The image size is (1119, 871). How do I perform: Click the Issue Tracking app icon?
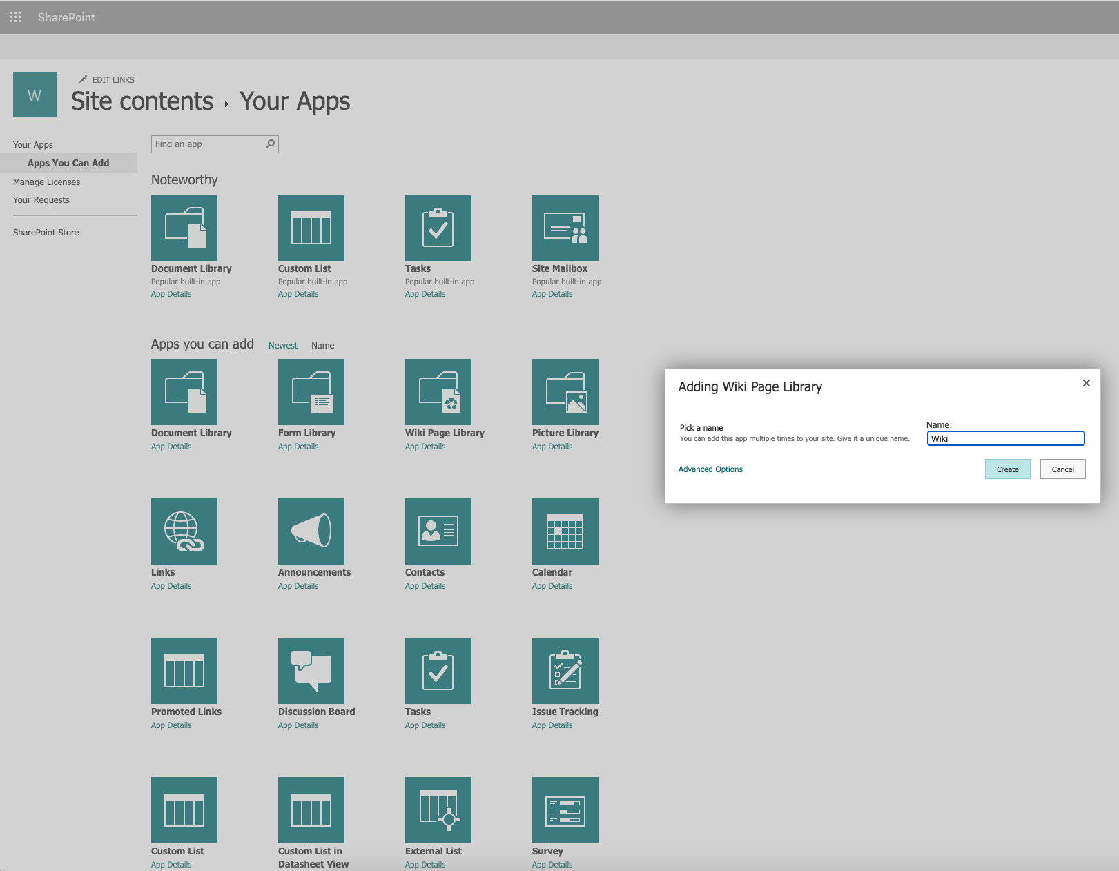click(565, 671)
